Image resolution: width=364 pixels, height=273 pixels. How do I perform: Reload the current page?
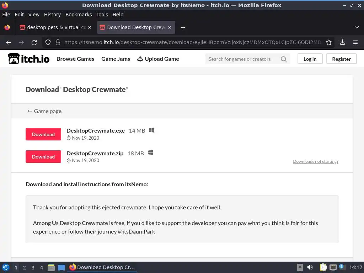click(34, 43)
